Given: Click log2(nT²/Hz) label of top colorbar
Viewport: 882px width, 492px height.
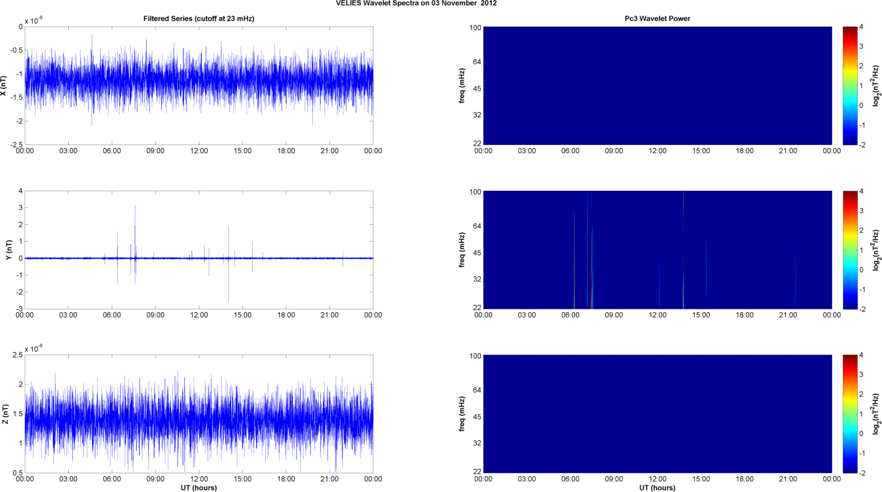Looking at the screenshot, I should pyautogui.click(x=876, y=86).
